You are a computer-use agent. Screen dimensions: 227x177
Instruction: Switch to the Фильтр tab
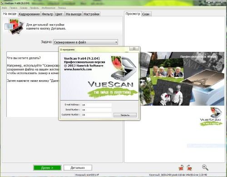pyautogui.click(x=47, y=14)
